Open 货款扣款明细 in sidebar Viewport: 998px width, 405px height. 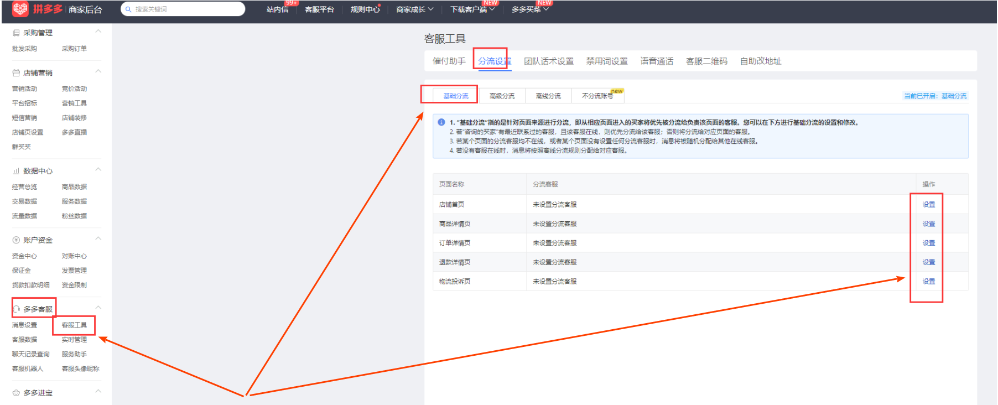coord(30,285)
